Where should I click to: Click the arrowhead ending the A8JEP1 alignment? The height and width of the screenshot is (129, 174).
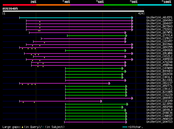(x=132, y=18)
